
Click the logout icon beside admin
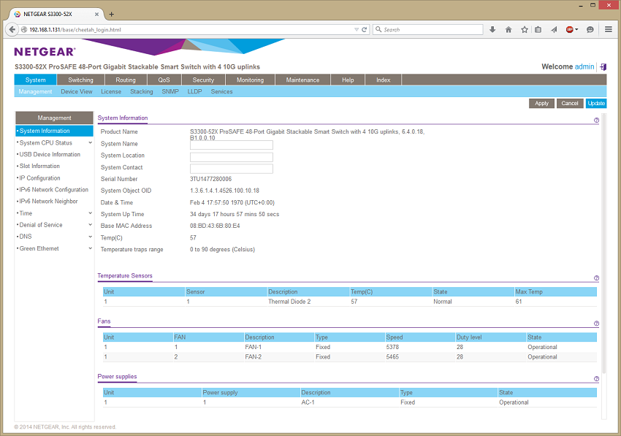(x=603, y=67)
